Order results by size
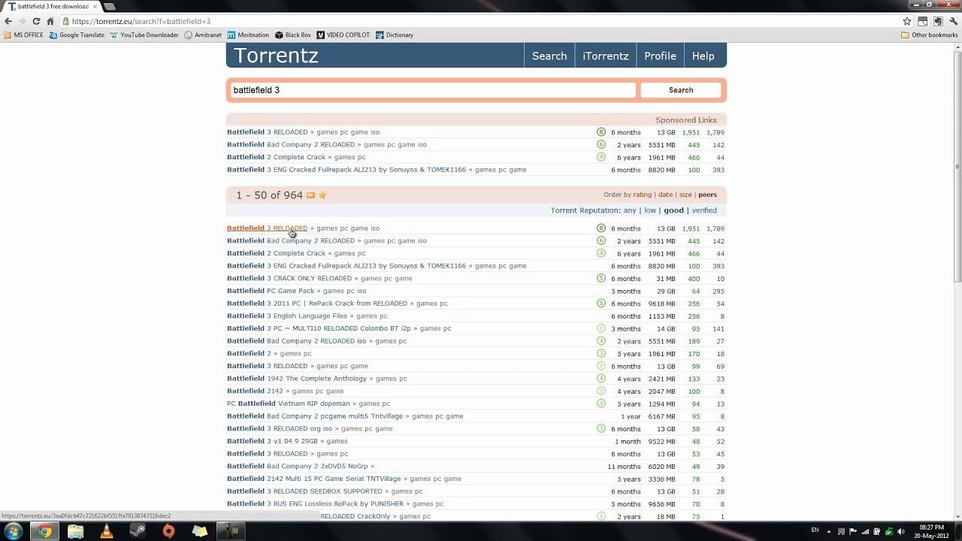 coord(685,195)
